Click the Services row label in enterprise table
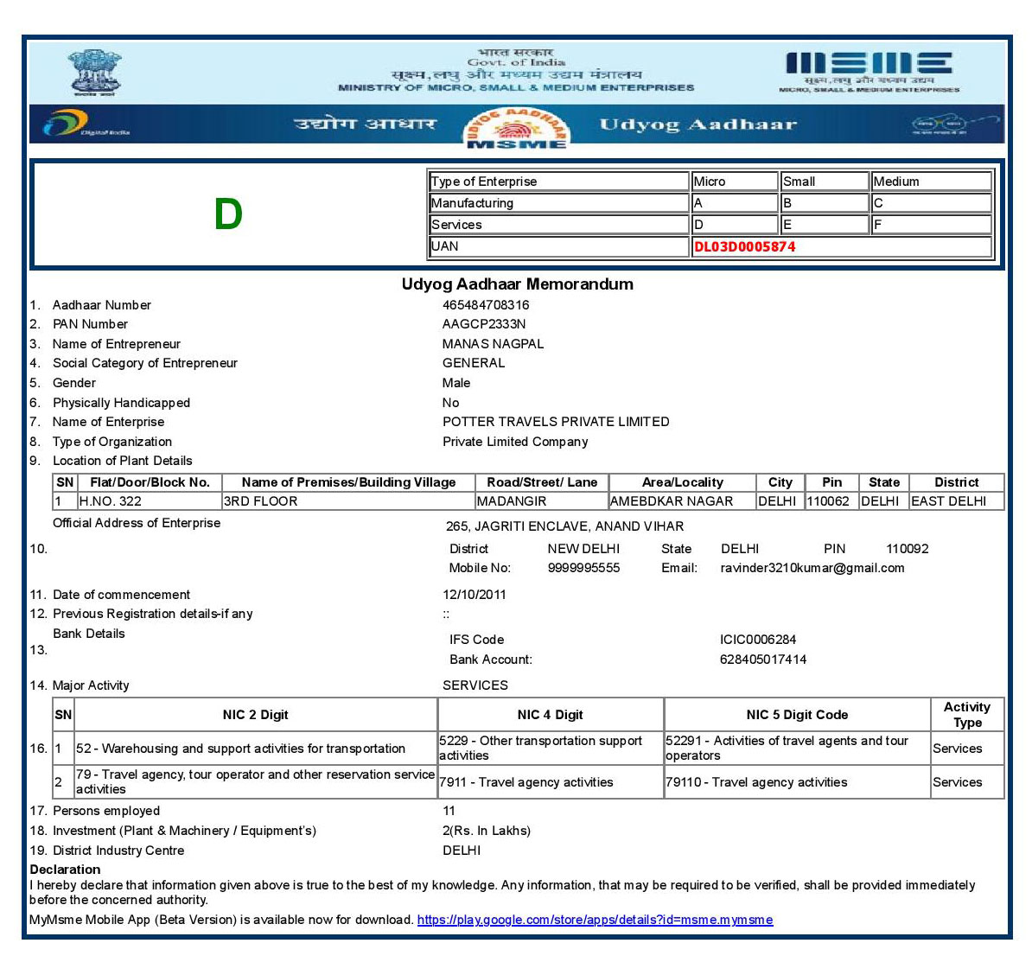The width and height of the screenshot is (1032, 975). click(x=558, y=225)
